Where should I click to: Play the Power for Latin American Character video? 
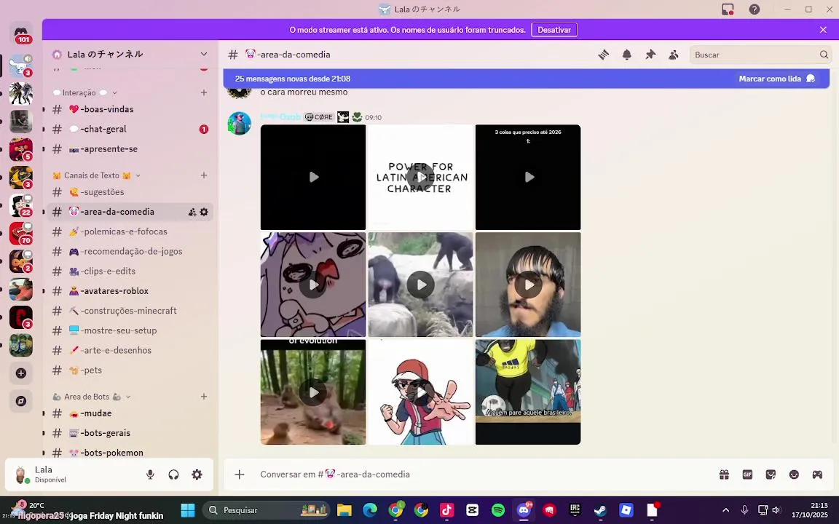pyautogui.click(x=420, y=177)
